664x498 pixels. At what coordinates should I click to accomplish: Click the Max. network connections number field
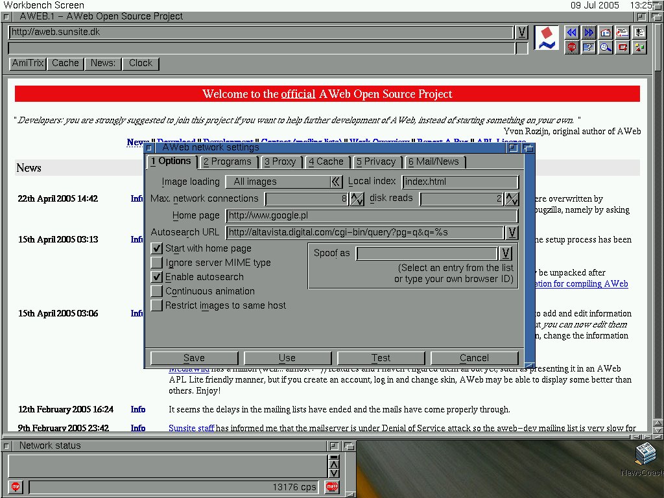307,198
